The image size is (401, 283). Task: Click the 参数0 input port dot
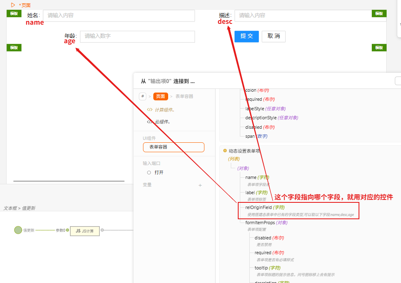[x=68, y=230]
